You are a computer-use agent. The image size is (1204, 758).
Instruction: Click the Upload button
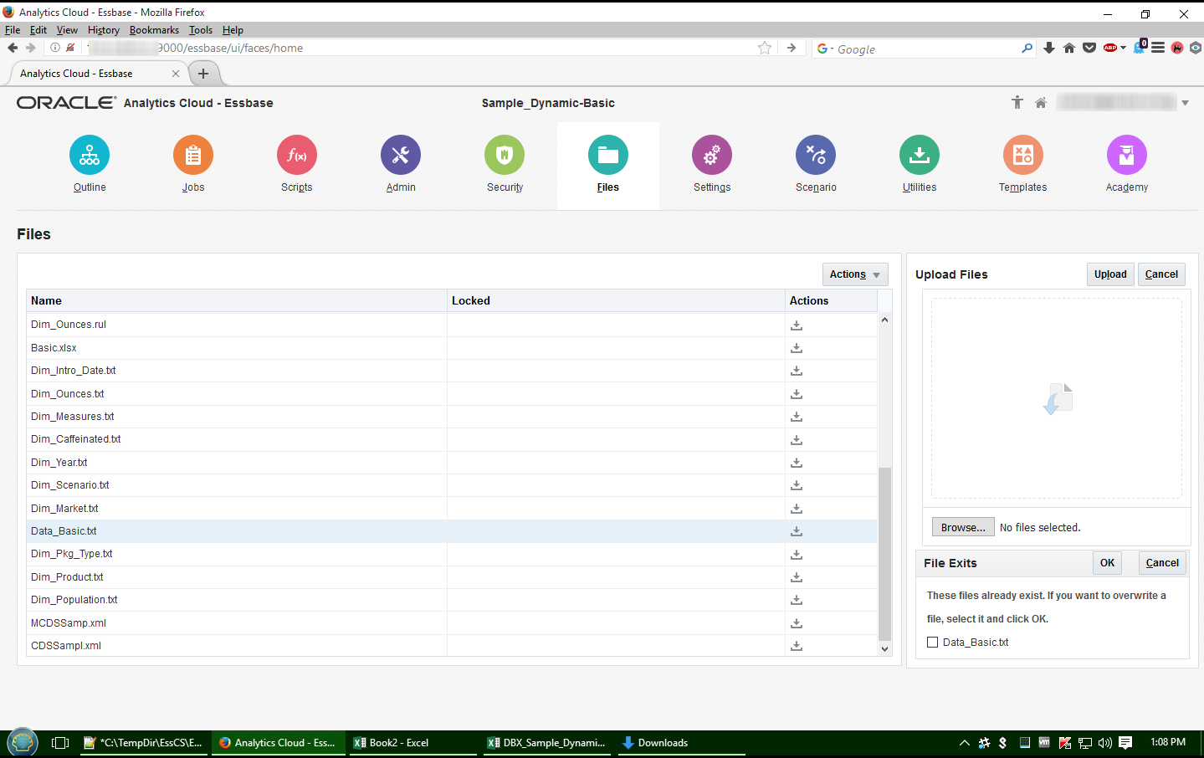pos(1110,274)
